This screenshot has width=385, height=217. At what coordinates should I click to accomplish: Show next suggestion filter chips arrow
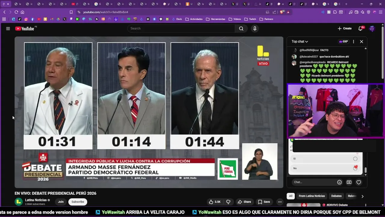pyautogui.click(x=362, y=196)
